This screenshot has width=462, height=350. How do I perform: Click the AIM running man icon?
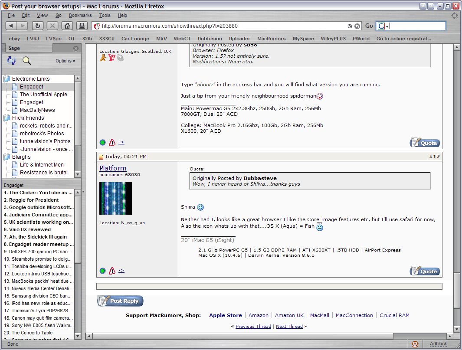coord(103,57)
